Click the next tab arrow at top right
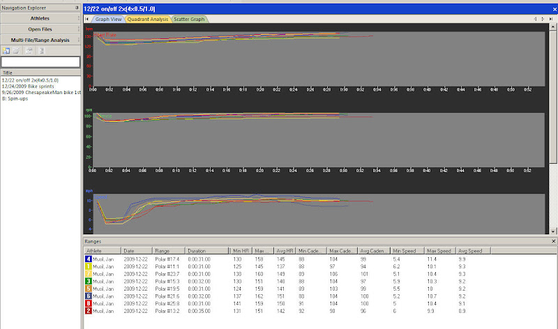The height and width of the screenshot is (329, 558). point(543,19)
